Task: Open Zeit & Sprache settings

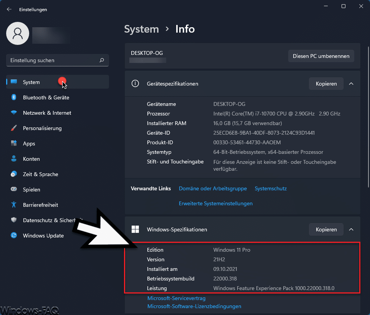Action: coord(58,174)
